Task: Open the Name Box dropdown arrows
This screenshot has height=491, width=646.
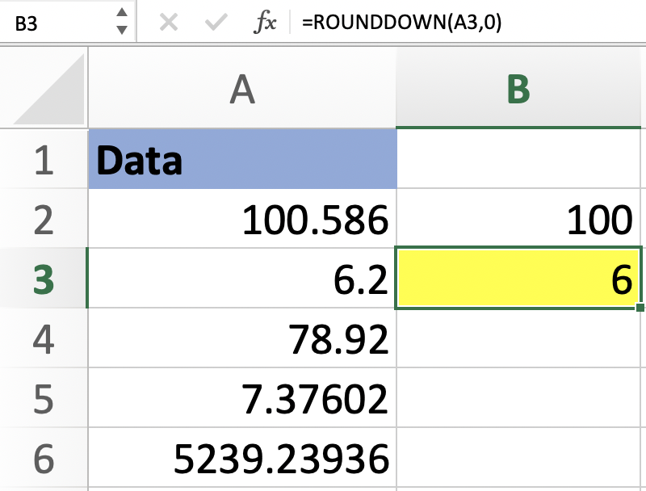Action: [x=121, y=22]
